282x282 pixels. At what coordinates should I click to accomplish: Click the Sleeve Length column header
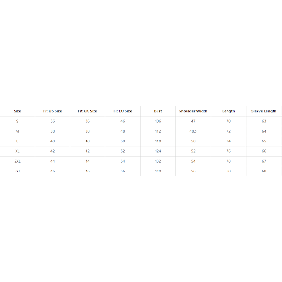coord(264,111)
